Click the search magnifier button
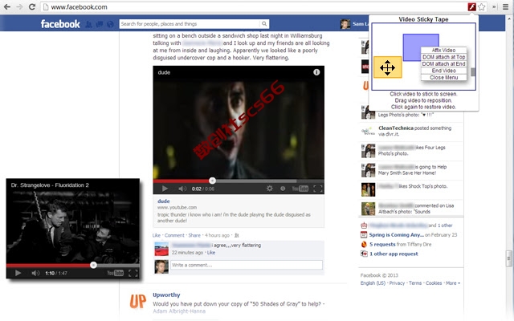514x321 pixels. (264, 24)
